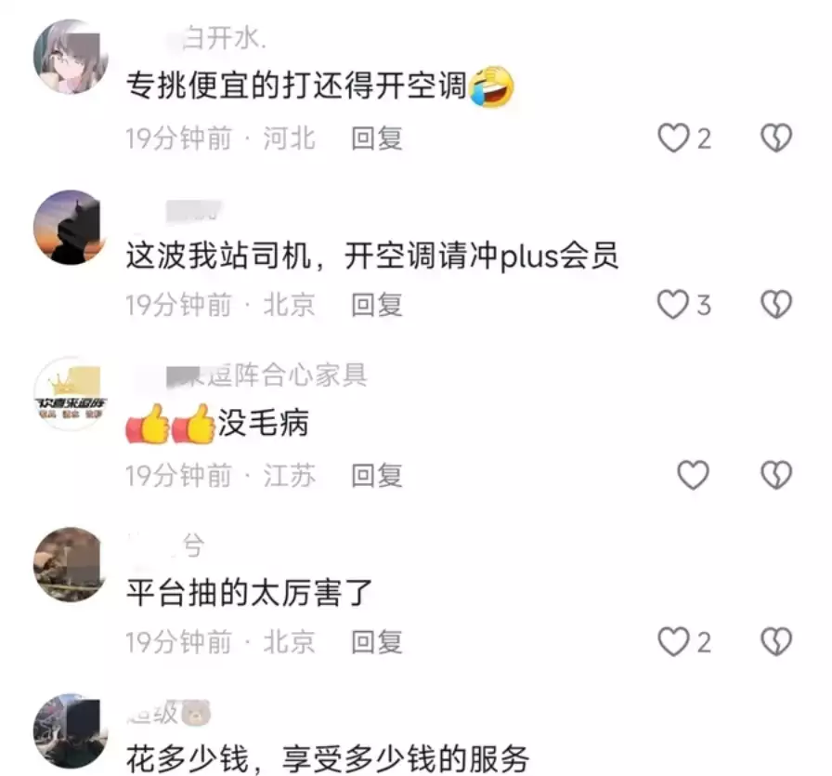Reply to the comment from 河北
Image resolution: width=832 pixels, height=776 pixels.
[x=377, y=138]
